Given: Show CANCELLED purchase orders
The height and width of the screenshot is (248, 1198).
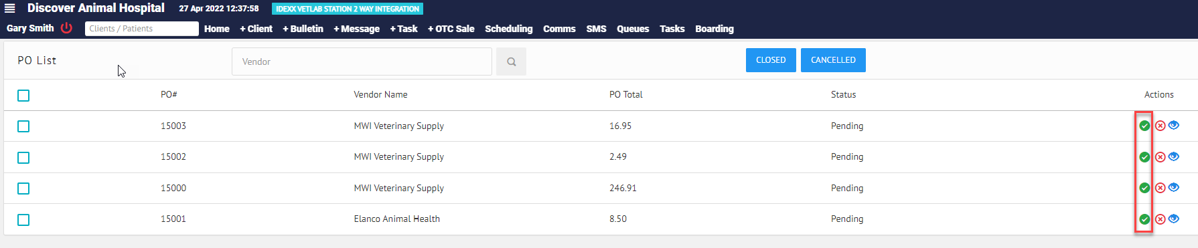Looking at the screenshot, I should coord(833,60).
